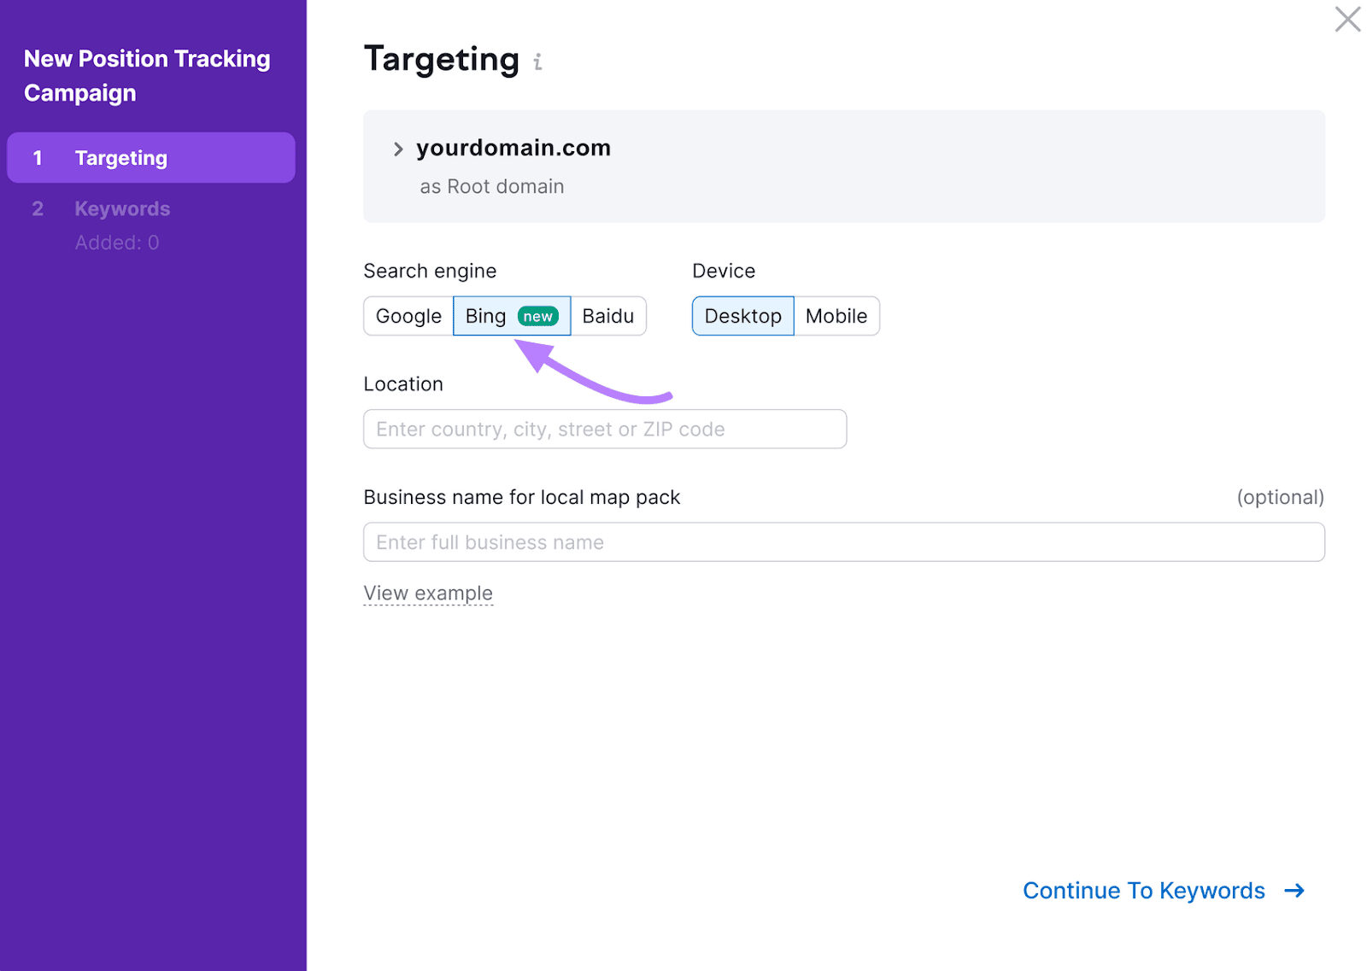Select Baidu as the search engine

[x=608, y=316]
